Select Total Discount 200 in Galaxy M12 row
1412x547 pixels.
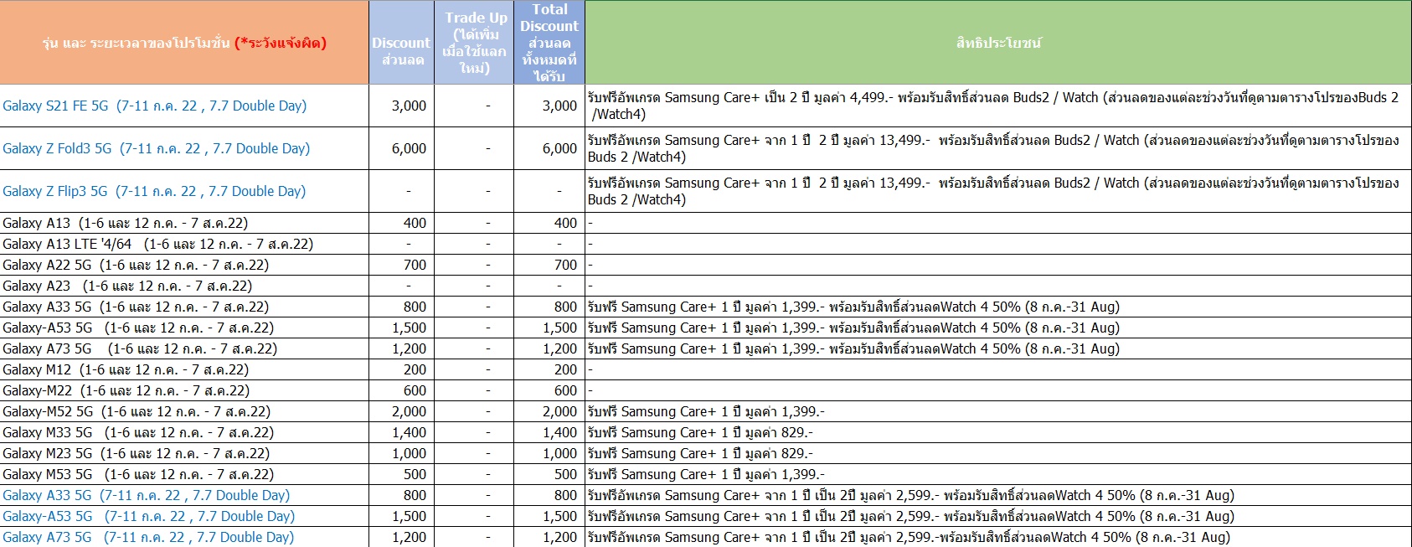click(549, 369)
